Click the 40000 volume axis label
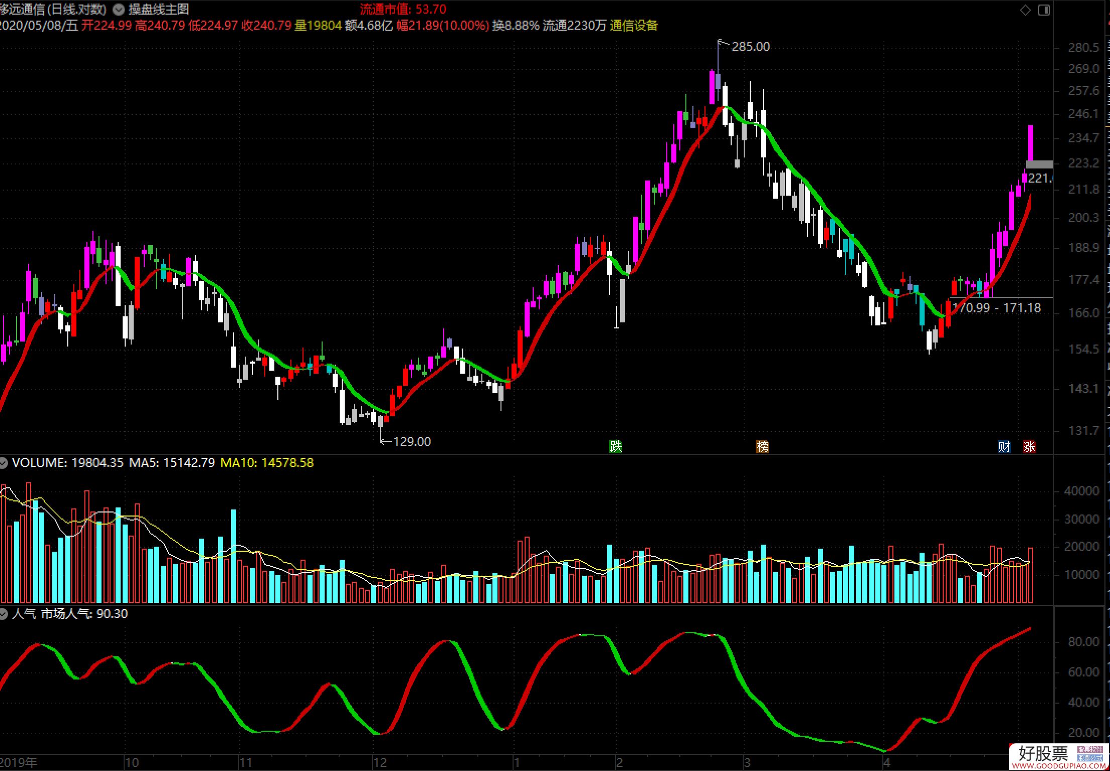The width and height of the screenshot is (1110, 771). (1082, 491)
